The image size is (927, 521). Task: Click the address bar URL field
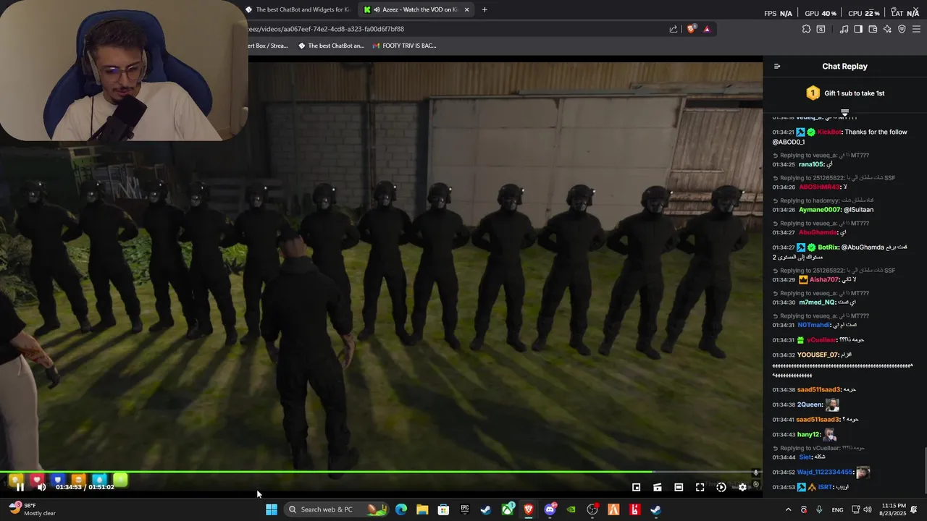click(x=456, y=29)
